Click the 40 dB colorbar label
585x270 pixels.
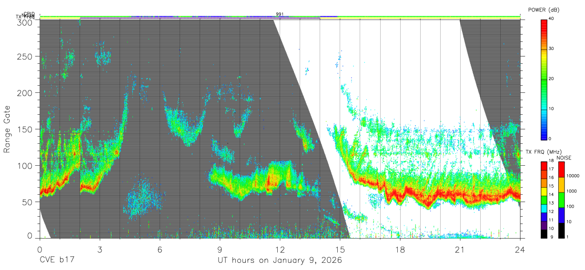click(x=552, y=18)
